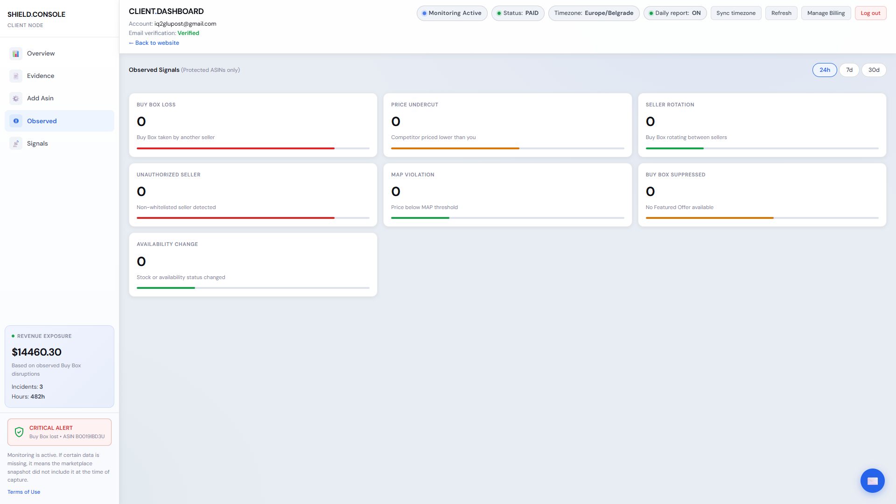896x504 pixels.
Task: Follow the Back to website link
Action: (x=154, y=43)
